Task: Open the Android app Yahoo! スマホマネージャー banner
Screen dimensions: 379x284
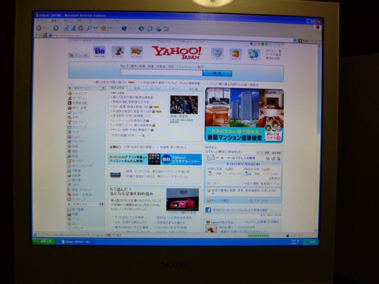Action: click(x=155, y=159)
